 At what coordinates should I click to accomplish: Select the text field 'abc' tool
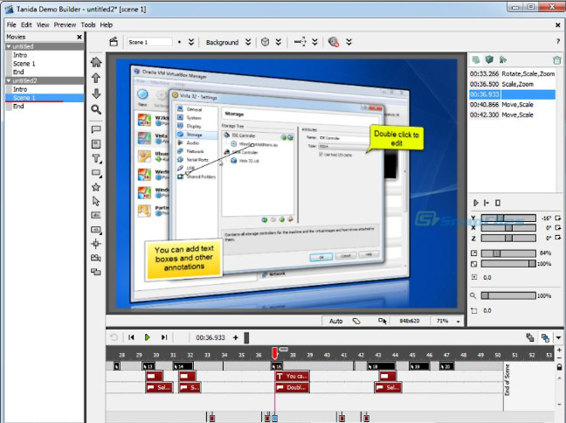coord(96,215)
